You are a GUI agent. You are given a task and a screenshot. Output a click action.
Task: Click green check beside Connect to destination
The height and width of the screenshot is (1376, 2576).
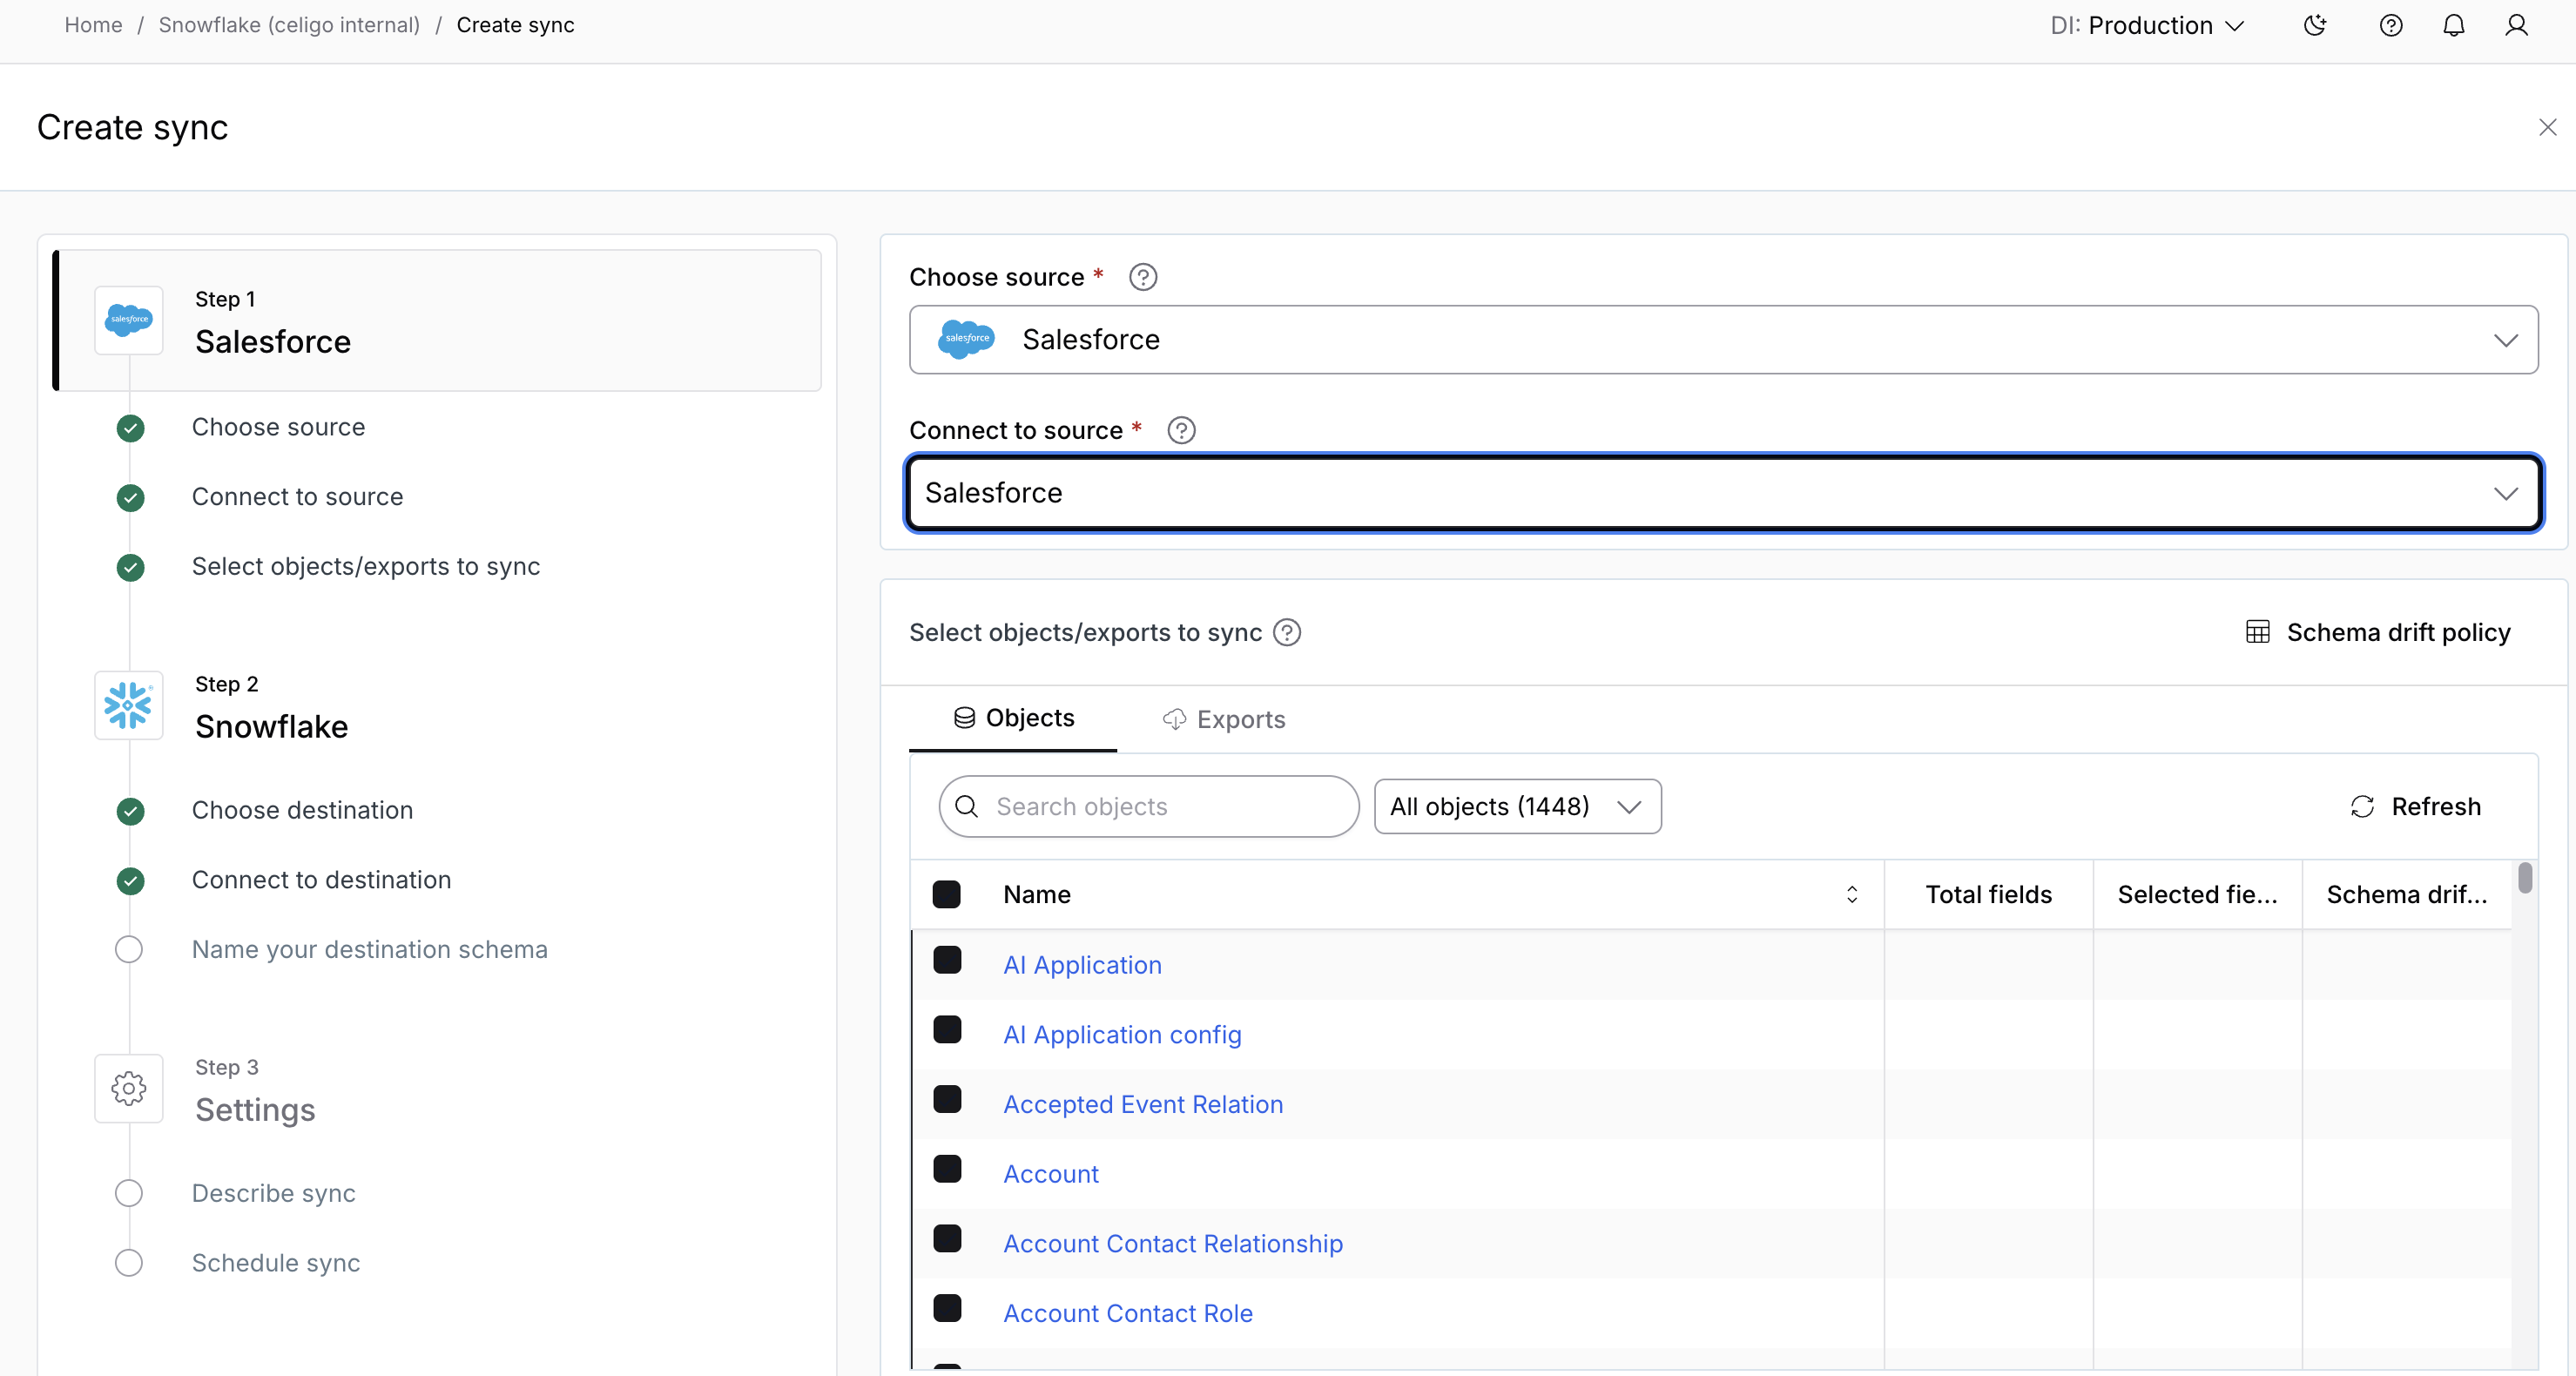coord(130,881)
